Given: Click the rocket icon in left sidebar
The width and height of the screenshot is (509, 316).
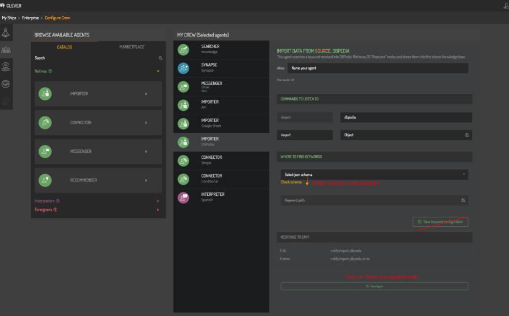Looking at the screenshot, I should click(6, 32).
